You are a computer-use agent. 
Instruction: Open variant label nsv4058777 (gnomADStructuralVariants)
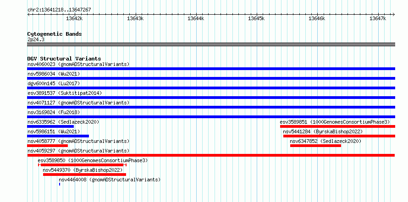(78, 141)
